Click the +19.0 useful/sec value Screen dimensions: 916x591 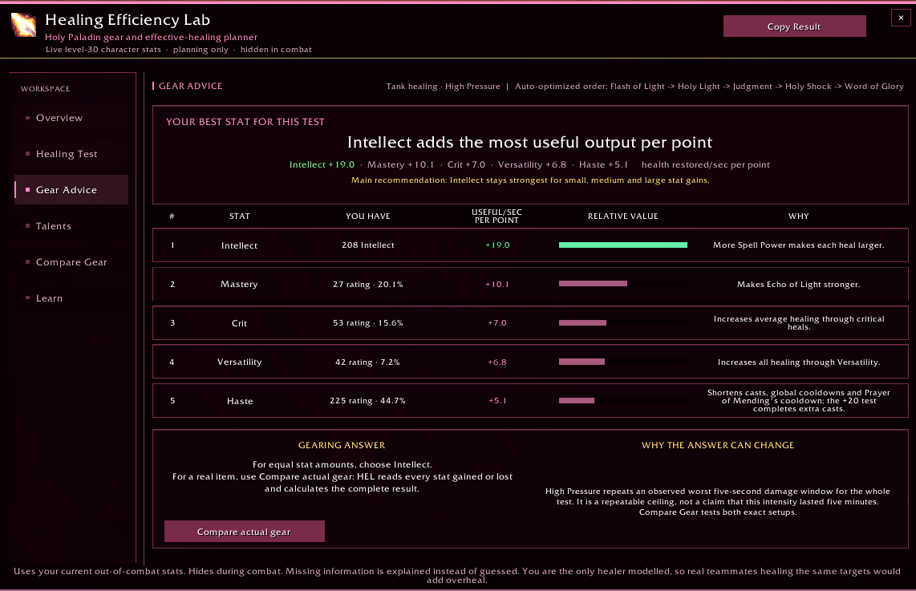click(497, 245)
